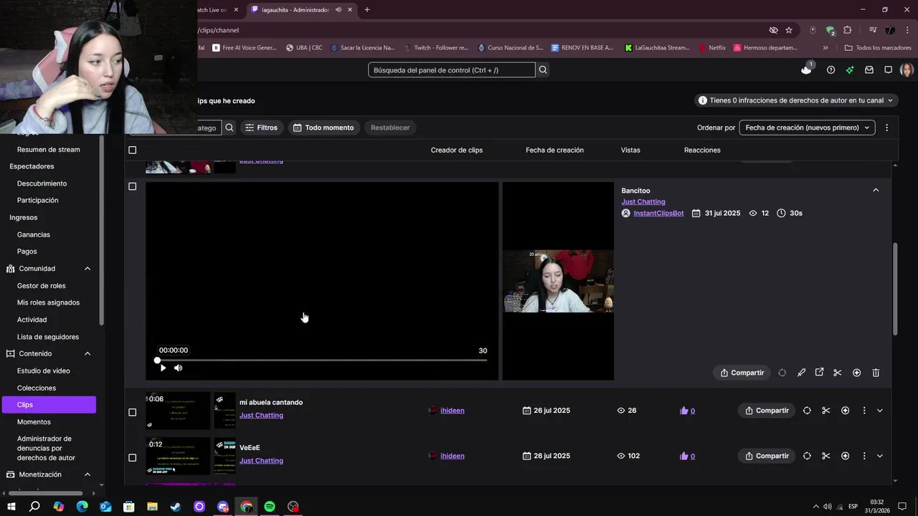
Task: Click the page vertical scrollbar
Action: 894,289
